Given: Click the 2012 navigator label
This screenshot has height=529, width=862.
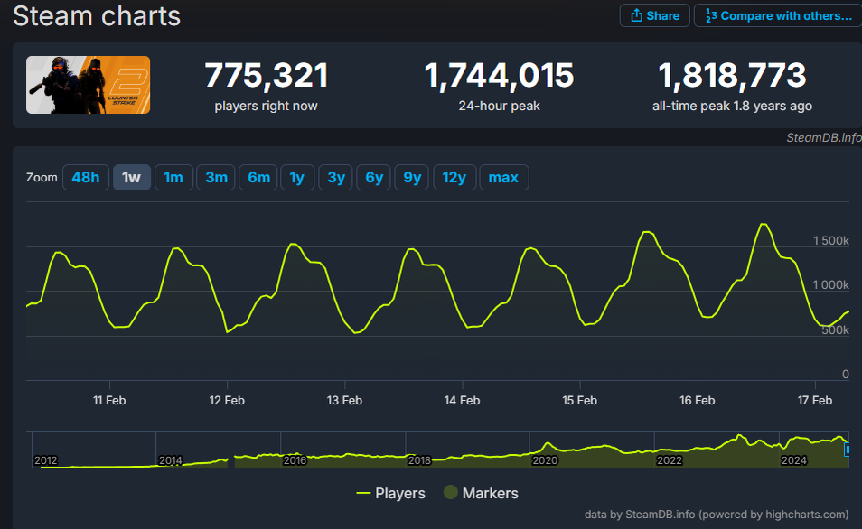Looking at the screenshot, I should [x=45, y=460].
